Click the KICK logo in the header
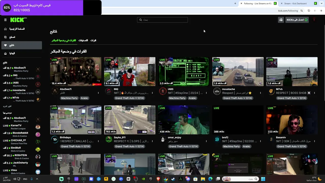 19,20
